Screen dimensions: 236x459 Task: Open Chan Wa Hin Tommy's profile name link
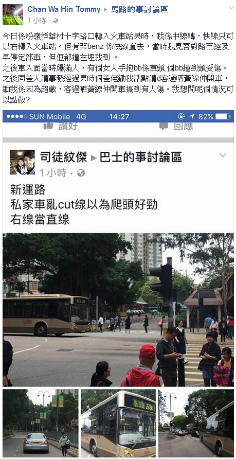coord(64,10)
